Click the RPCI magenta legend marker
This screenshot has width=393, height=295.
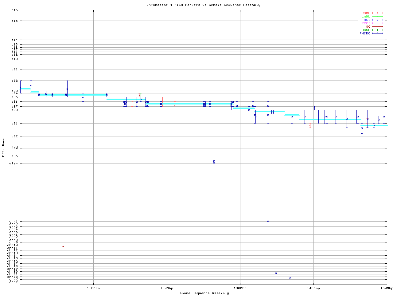[x=377, y=23]
